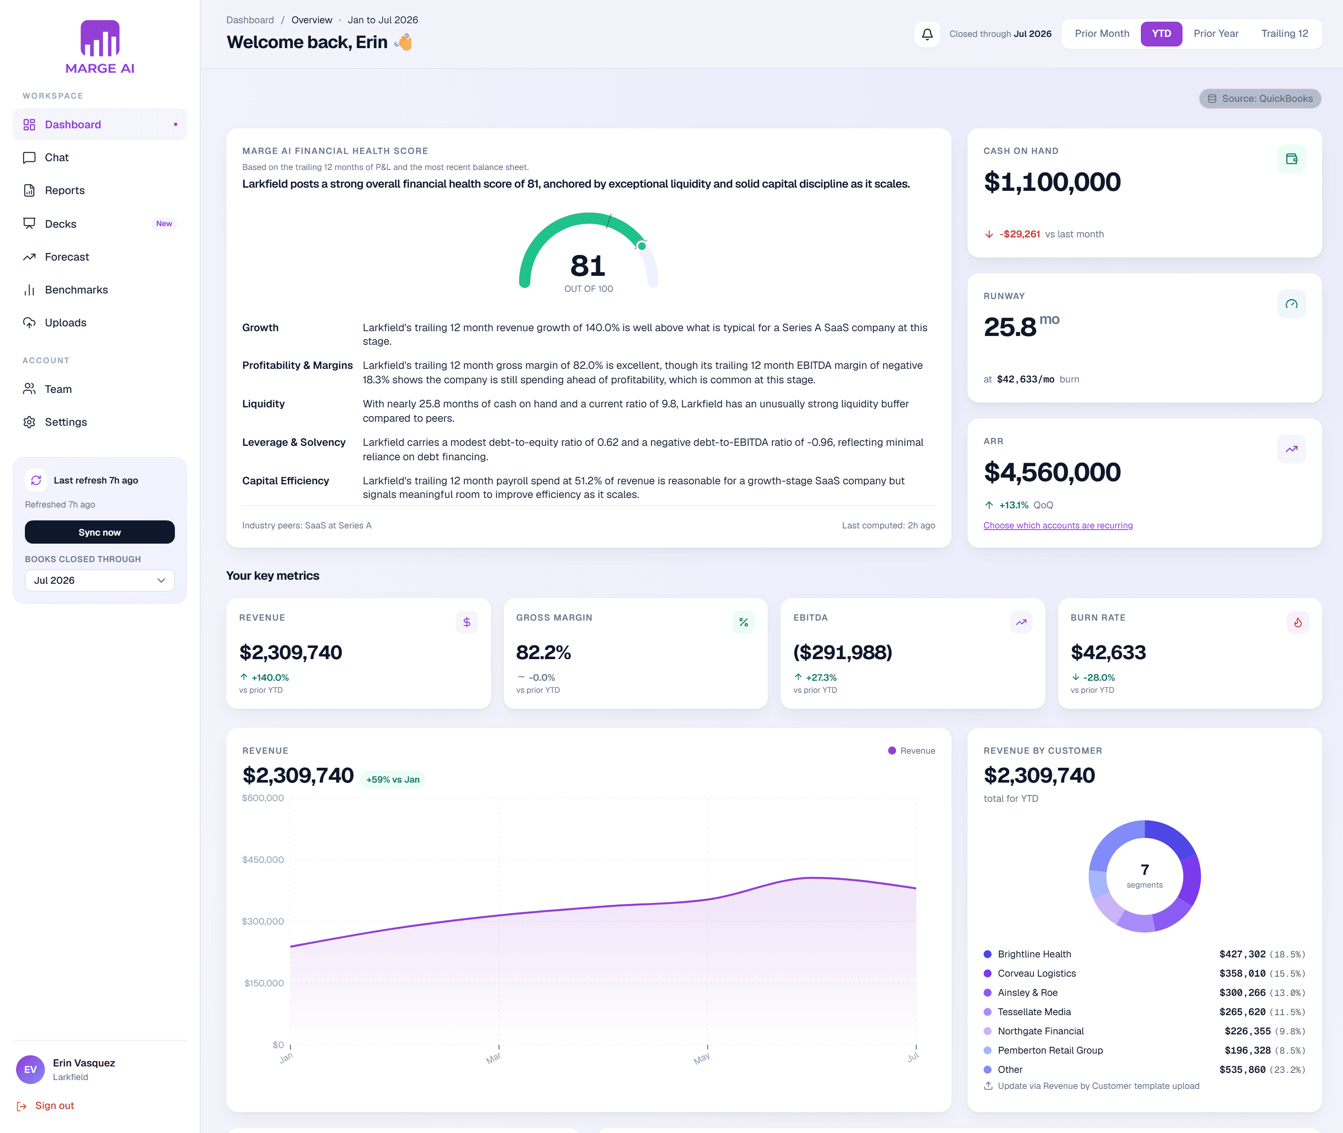The height and width of the screenshot is (1133, 1343).
Task: Open Decks from the sidebar
Action: coord(99,224)
